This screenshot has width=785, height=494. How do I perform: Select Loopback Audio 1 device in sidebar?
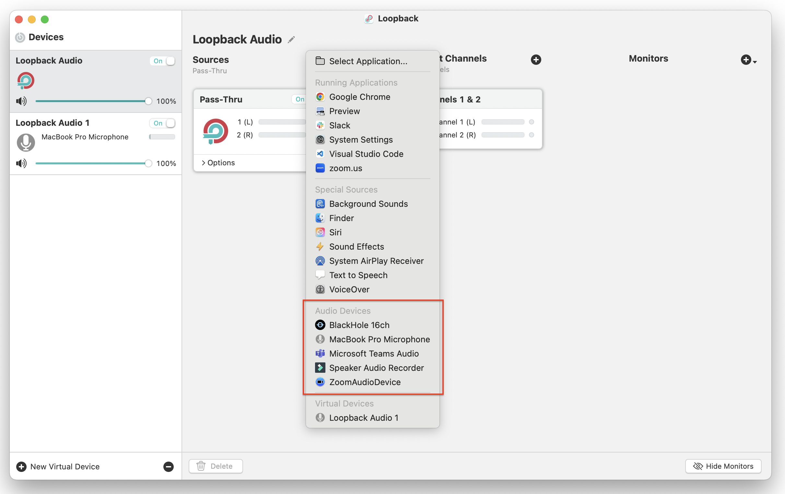[x=52, y=123]
